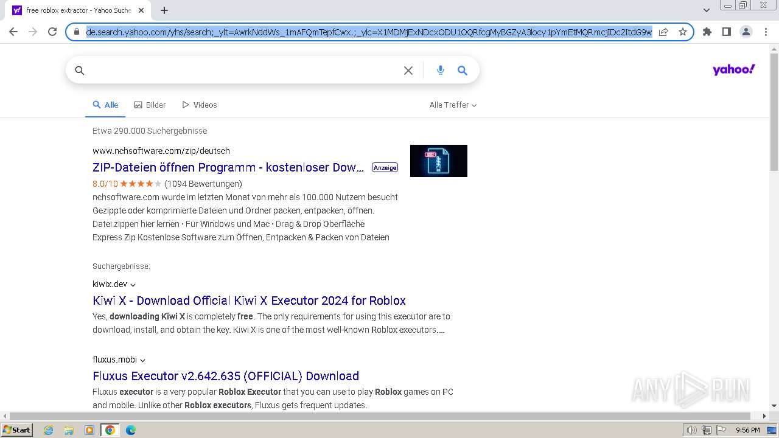Start voice search with the microphone

point(441,71)
